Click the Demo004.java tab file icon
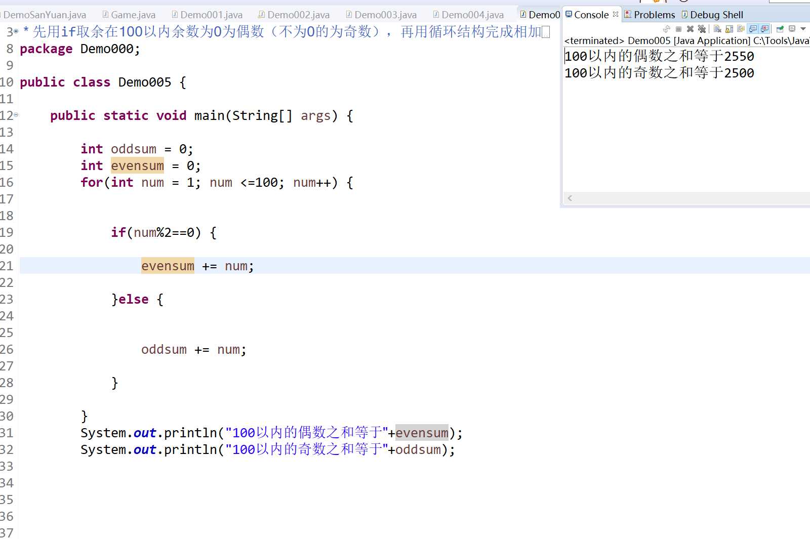The image size is (810, 539). 436,14
